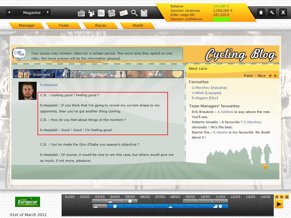Click the Sponsor confidence green bar

point(221,19)
